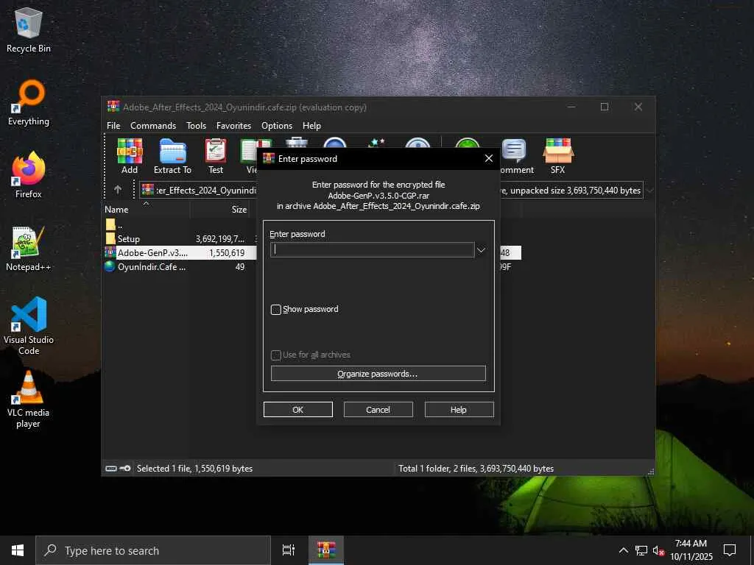This screenshot has width=754, height=565.
Task: Show hidden system tray icons chevron
Action: 623,550
